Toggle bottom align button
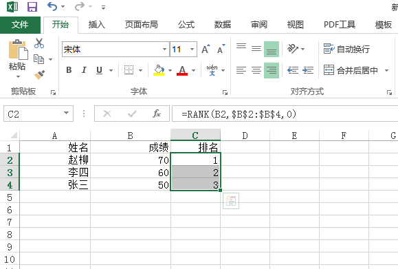 tap(272, 49)
